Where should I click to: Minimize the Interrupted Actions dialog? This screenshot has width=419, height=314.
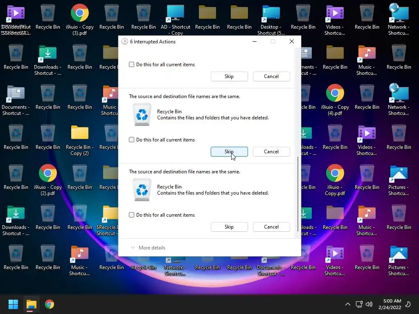point(255,41)
